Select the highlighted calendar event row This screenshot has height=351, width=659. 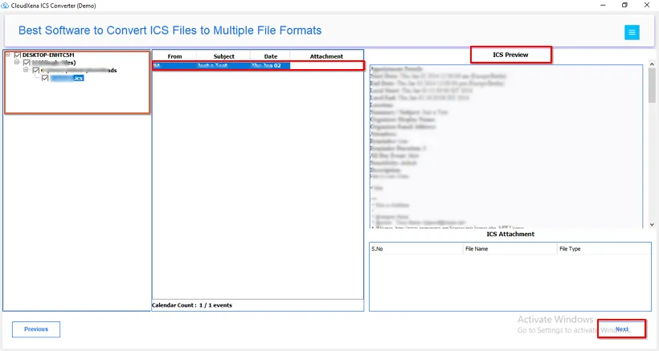[258, 66]
